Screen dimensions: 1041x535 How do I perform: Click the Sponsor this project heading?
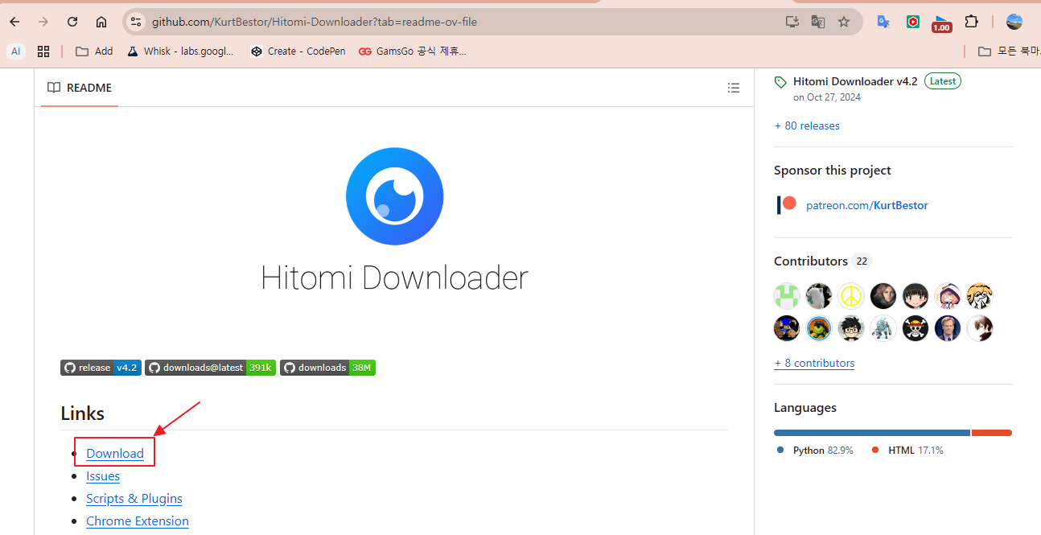point(833,170)
